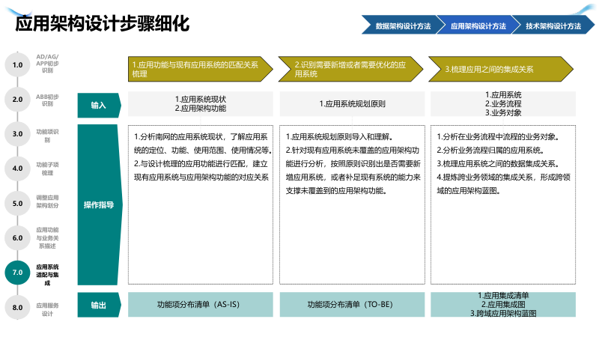Click text 2.与设计梳理的应用功能进行匹配
This screenshot has height=337, width=599.
pos(189,163)
